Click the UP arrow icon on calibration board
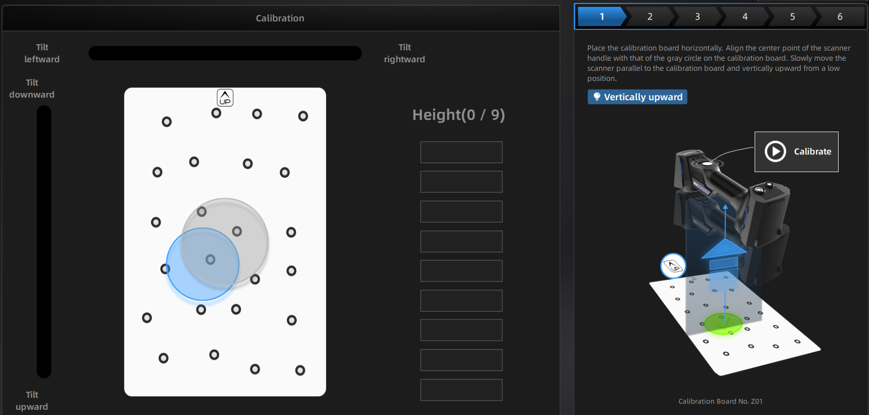This screenshot has height=415, width=869. coord(225,98)
